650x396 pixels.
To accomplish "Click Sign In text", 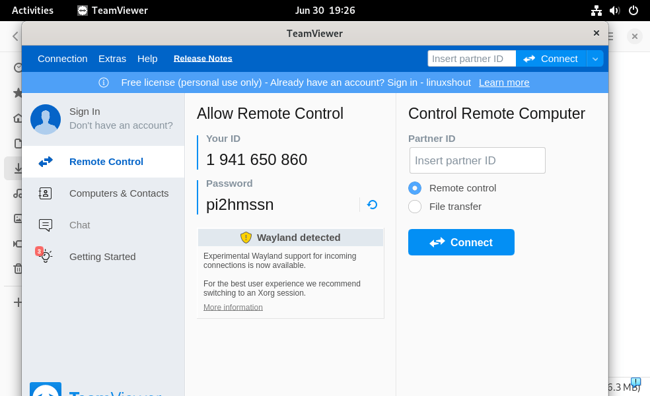I will point(85,112).
